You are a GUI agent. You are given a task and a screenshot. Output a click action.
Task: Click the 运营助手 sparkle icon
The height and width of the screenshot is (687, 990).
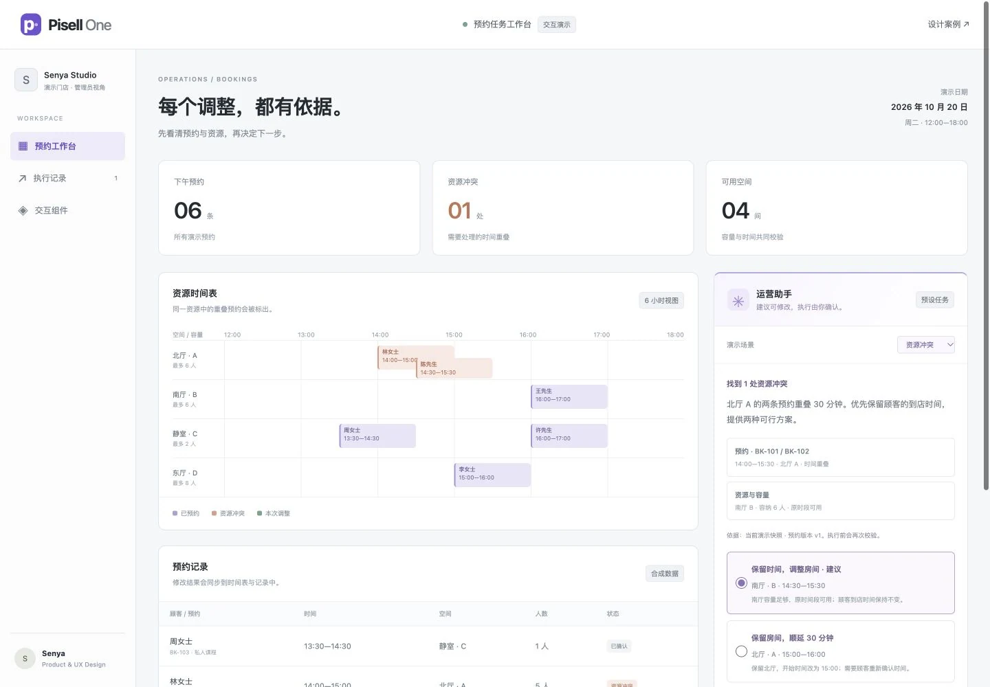(x=738, y=300)
